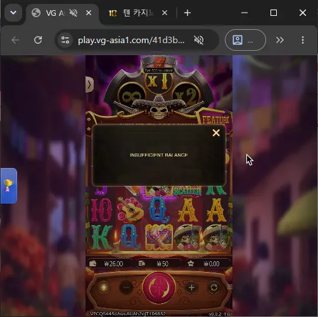Open autoplay circular arrows icon
318x317 pixels.
pos(214,287)
